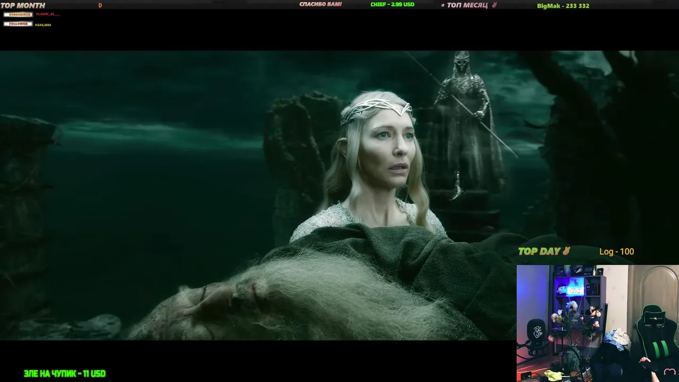Image resolution: width=679 pixels, height=382 pixels.
Task: Click the webcam overlay feed
Action: [598, 323]
